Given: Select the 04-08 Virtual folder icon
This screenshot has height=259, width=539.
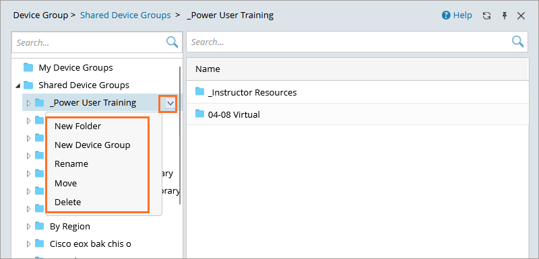Looking at the screenshot, I should tap(199, 114).
